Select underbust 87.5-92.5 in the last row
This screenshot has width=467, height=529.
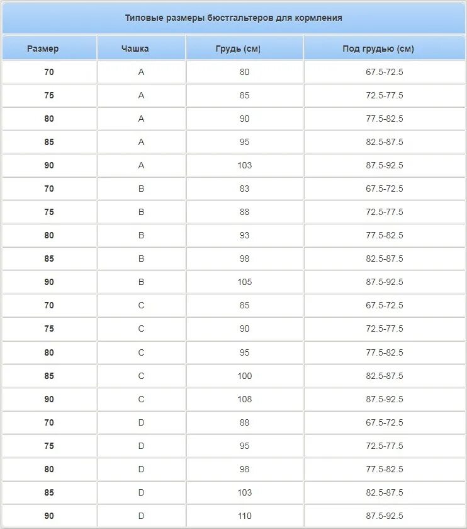click(x=385, y=516)
